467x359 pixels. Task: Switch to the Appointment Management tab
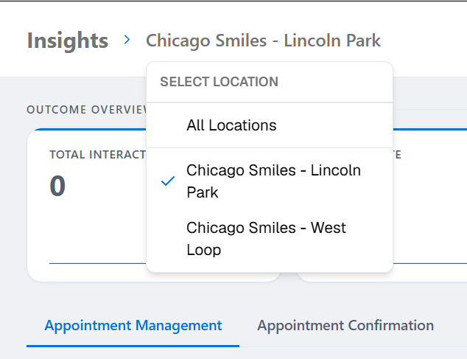pyautogui.click(x=133, y=325)
